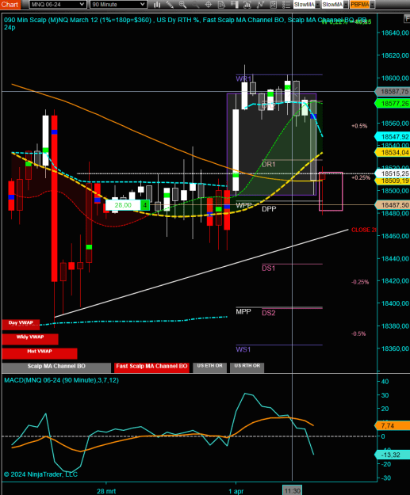
Task: Click the WS1 pivot level label
Action: [243, 349]
